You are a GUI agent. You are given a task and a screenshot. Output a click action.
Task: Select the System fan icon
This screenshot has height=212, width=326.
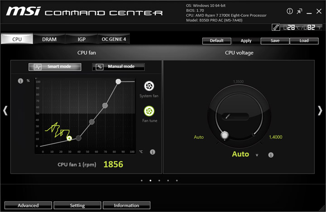coord(149,86)
